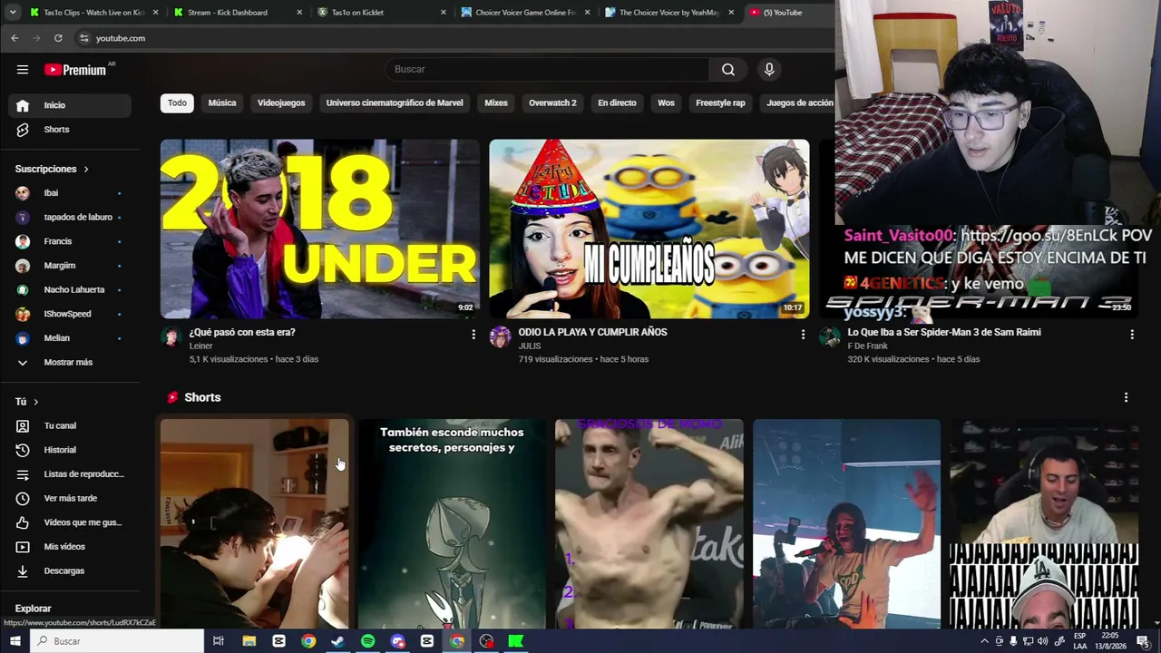
Task: Open options menu for ODIO LA PLAYA video
Action: (802, 335)
